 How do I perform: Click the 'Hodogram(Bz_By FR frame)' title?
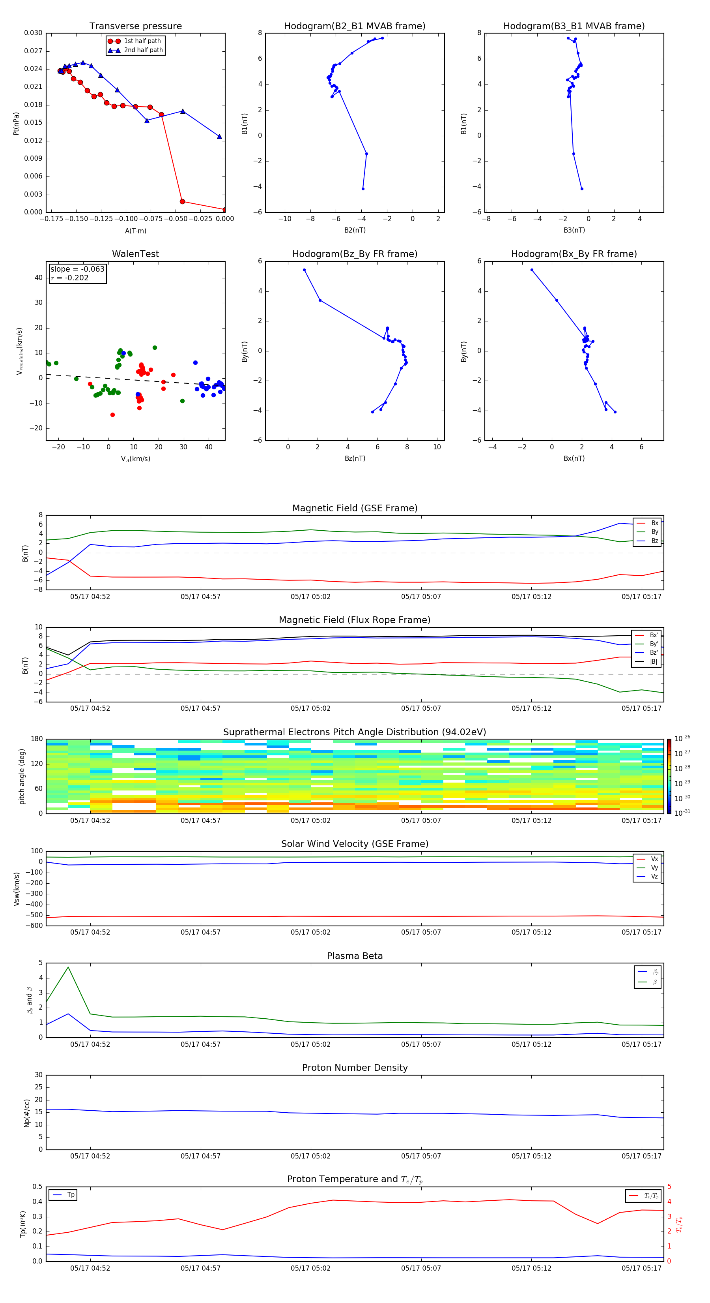point(355,254)
